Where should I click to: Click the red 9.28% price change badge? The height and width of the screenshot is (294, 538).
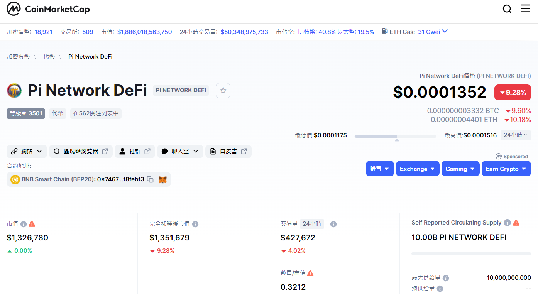513,93
